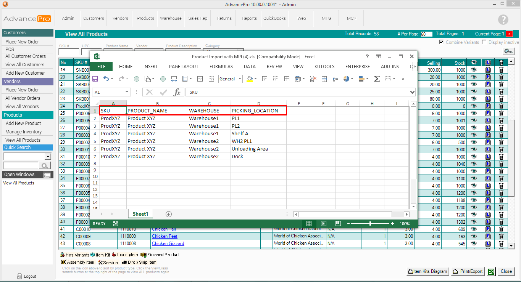This screenshot has width=521, height=282.
Task: Open the Warehouse menu in AdvancePro
Action: (x=171, y=18)
